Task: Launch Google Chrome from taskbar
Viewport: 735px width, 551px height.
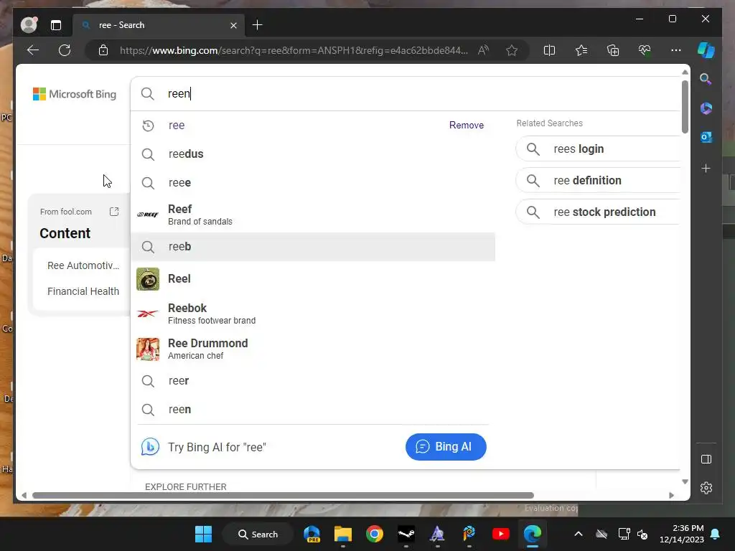Action: click(374, 534)
